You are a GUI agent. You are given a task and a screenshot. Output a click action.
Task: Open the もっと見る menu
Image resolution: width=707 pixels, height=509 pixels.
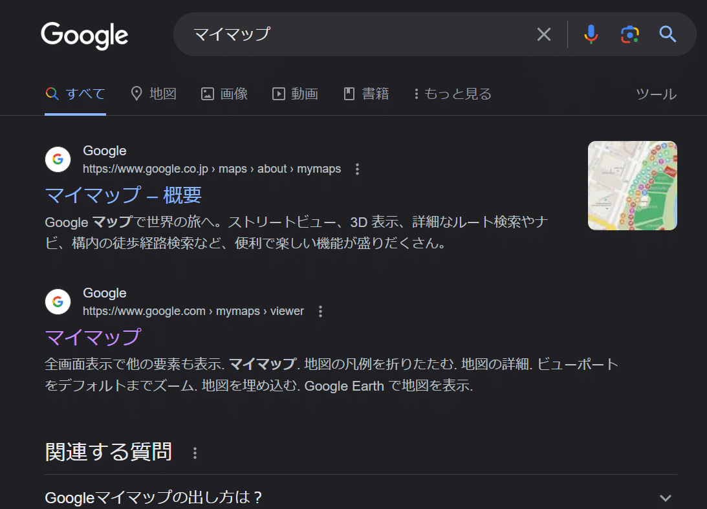[453, 94]
